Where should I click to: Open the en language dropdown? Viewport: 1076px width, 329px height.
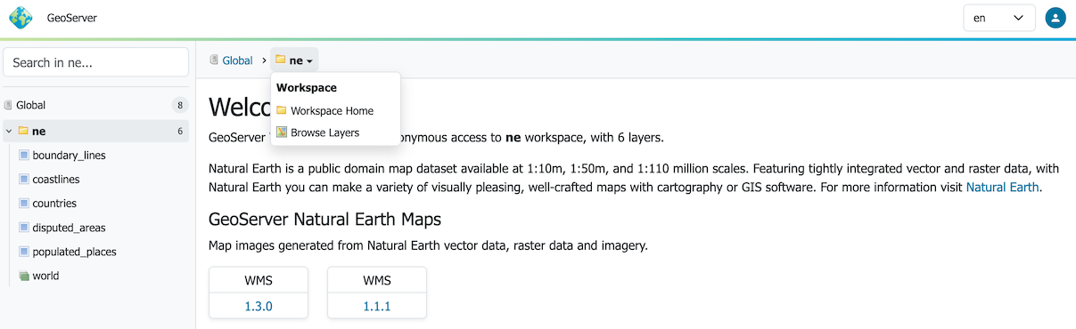998,18
